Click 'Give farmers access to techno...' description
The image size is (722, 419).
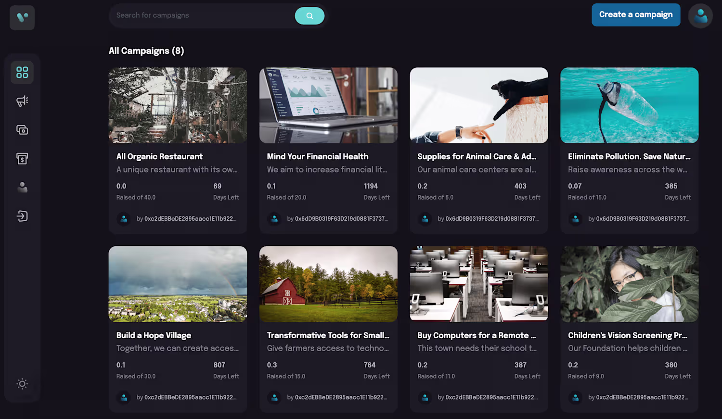click(x=328, y=348)
